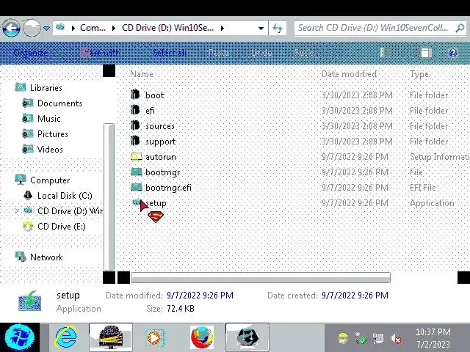Unmute the volume icon in system tray
Screen dimensions: 470x352
click(396, 339)
